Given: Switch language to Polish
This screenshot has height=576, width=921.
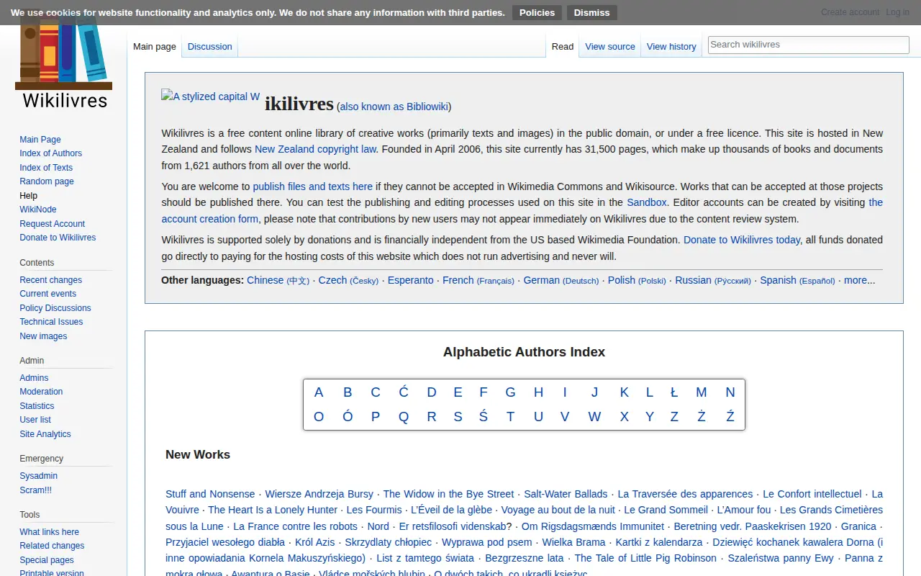Looking at the screenshot, I should tap(637, 280).
